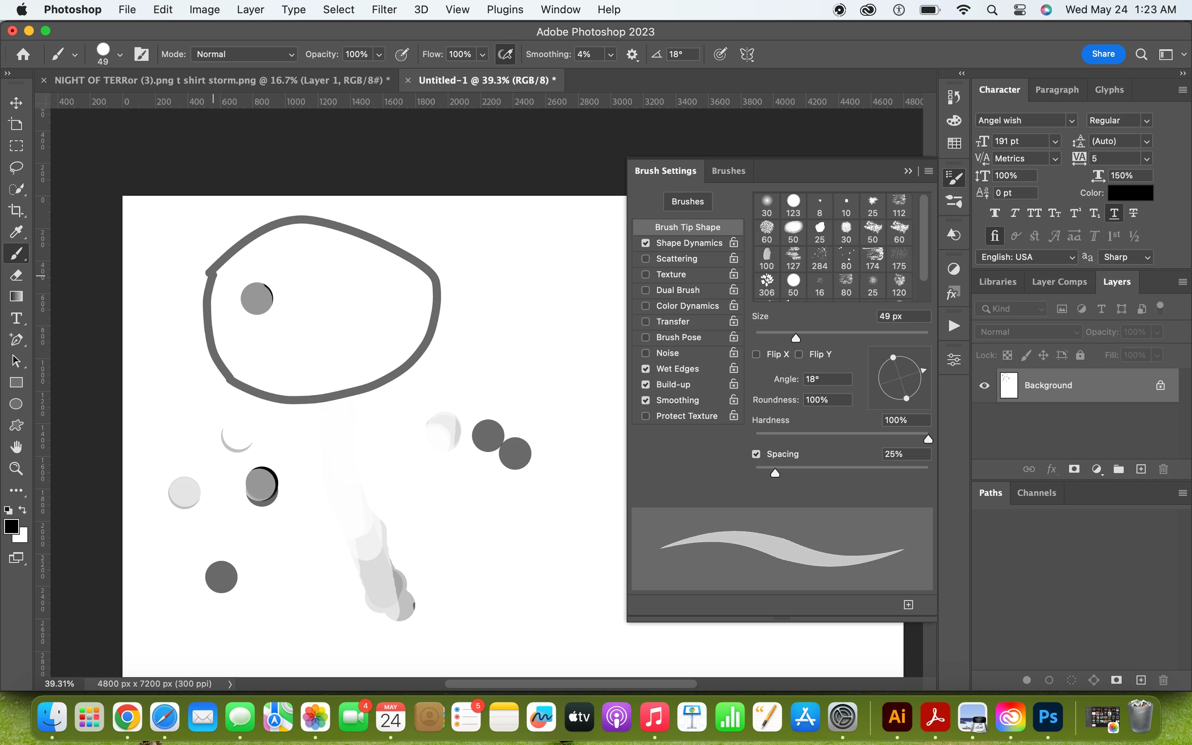Disable the Wet Edges checkbox

point(645,368)
